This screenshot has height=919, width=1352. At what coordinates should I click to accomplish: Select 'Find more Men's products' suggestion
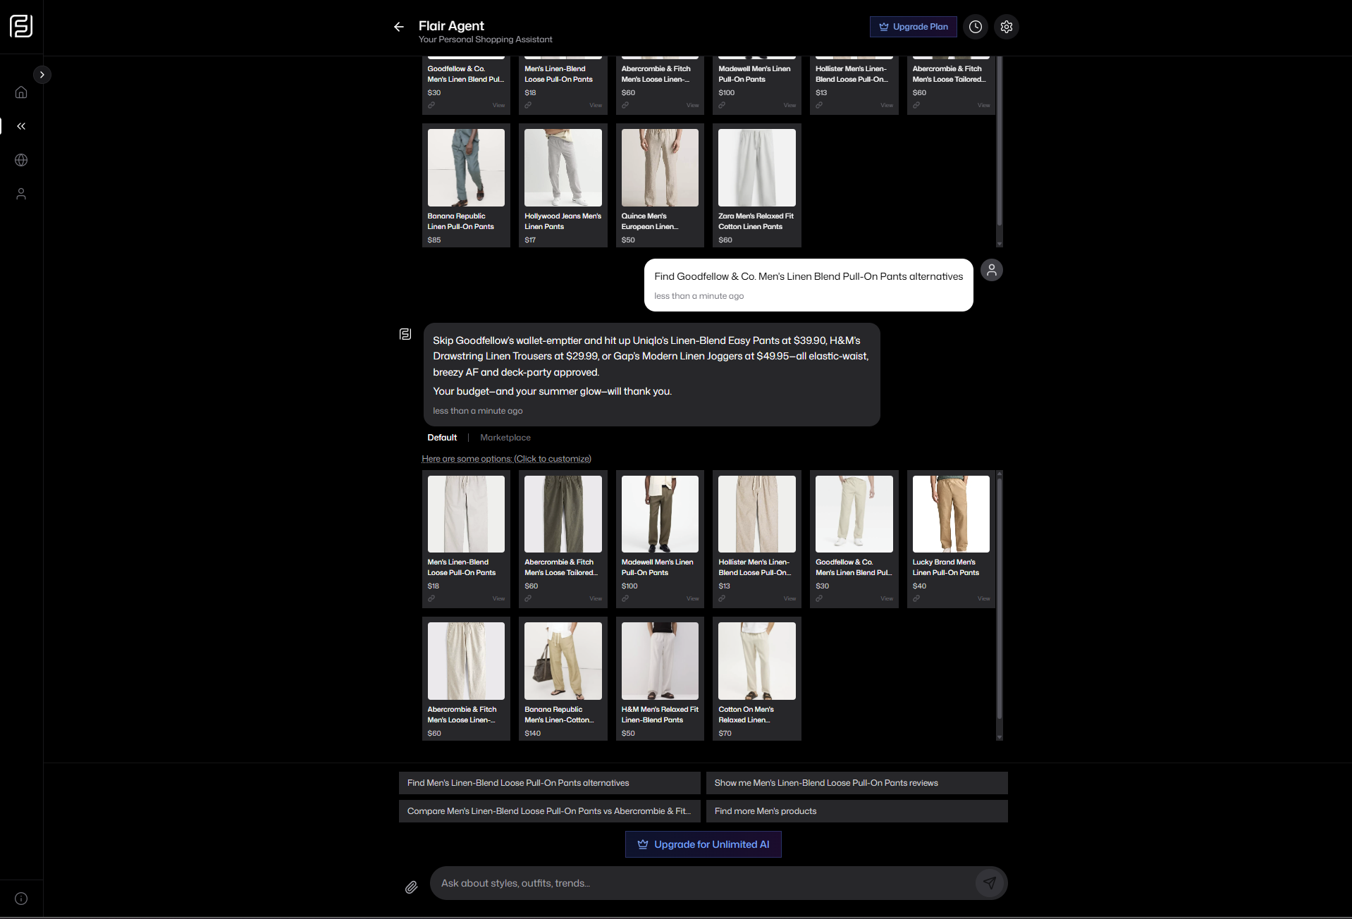pos(765,810)
